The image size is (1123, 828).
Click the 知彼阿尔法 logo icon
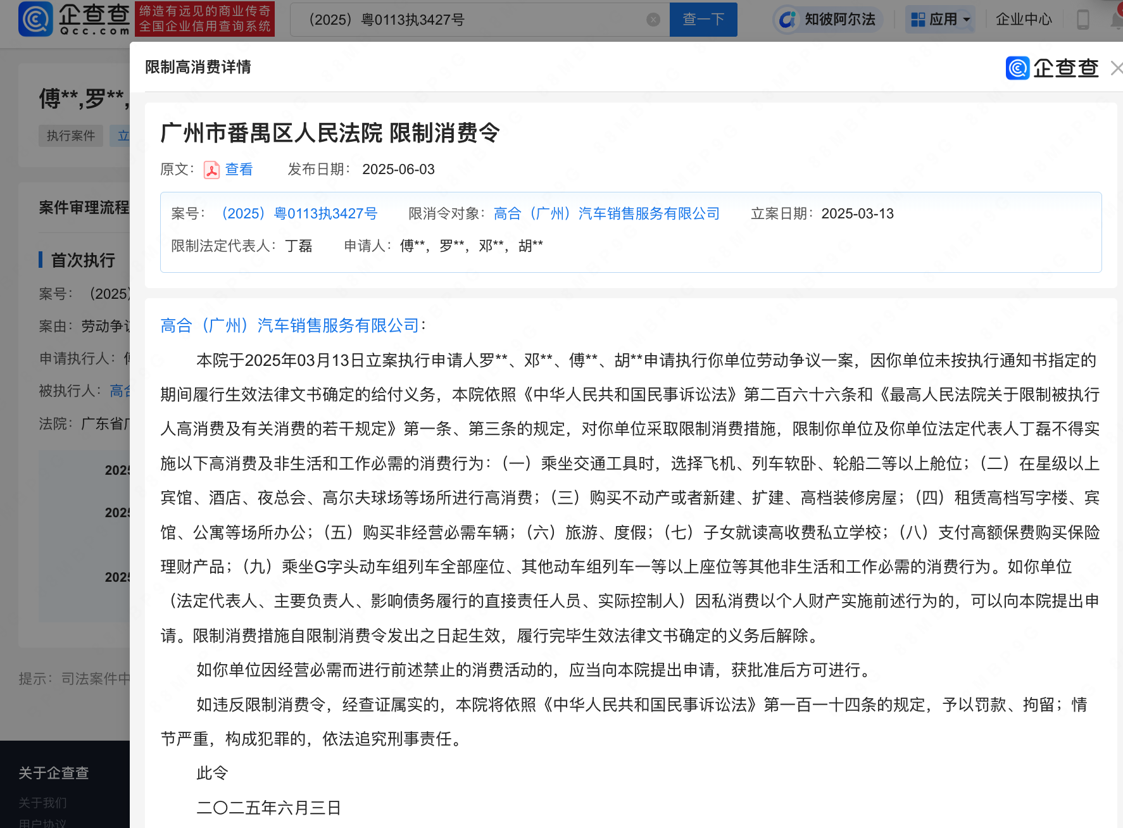(787, 20)
